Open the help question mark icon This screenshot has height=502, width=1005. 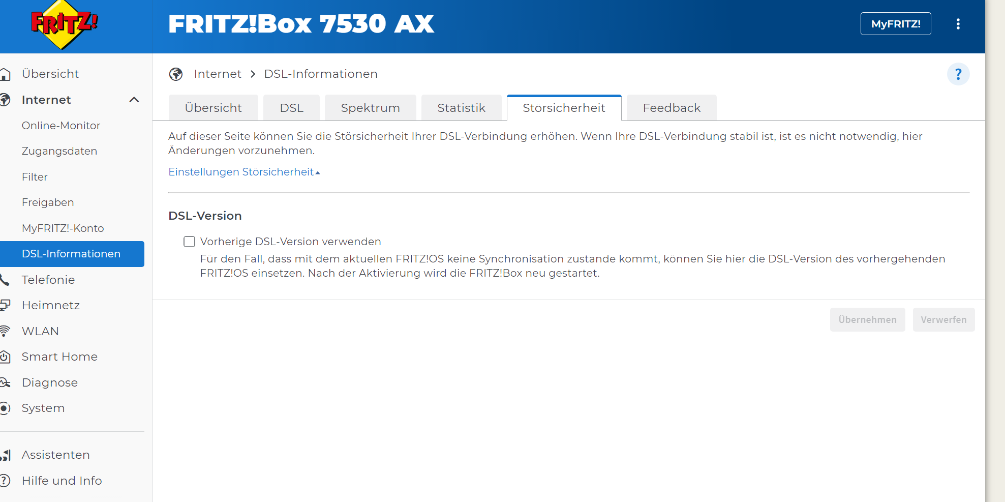958,74
